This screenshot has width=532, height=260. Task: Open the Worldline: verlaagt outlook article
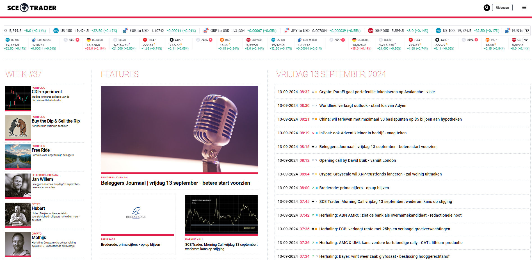click(363, 106)
